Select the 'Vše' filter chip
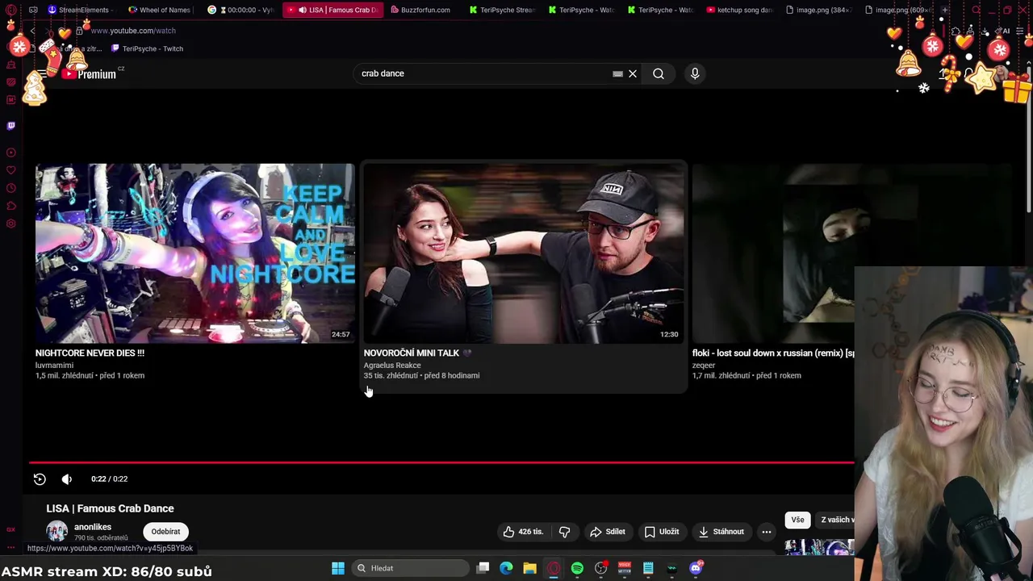The image size is (1033, 581). [x=797, y=520]
